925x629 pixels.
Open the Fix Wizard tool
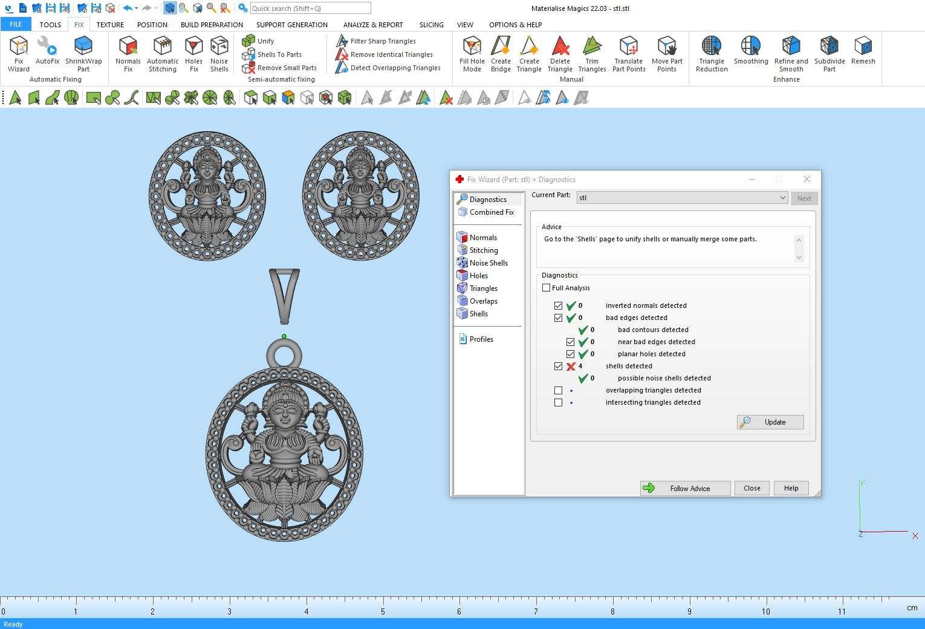pyautogui.click(x=19, y=53)
